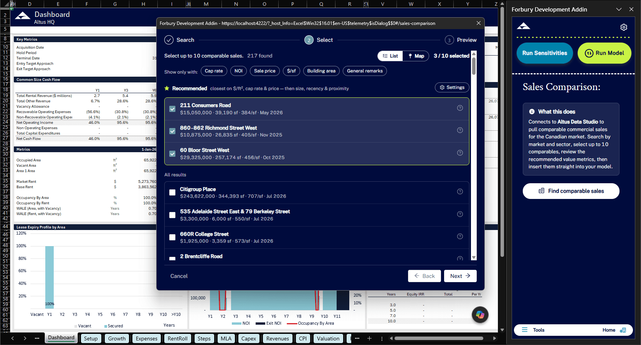Click the 217 found results count
This screenshot has width=641, height=345.
click(260, 56)
